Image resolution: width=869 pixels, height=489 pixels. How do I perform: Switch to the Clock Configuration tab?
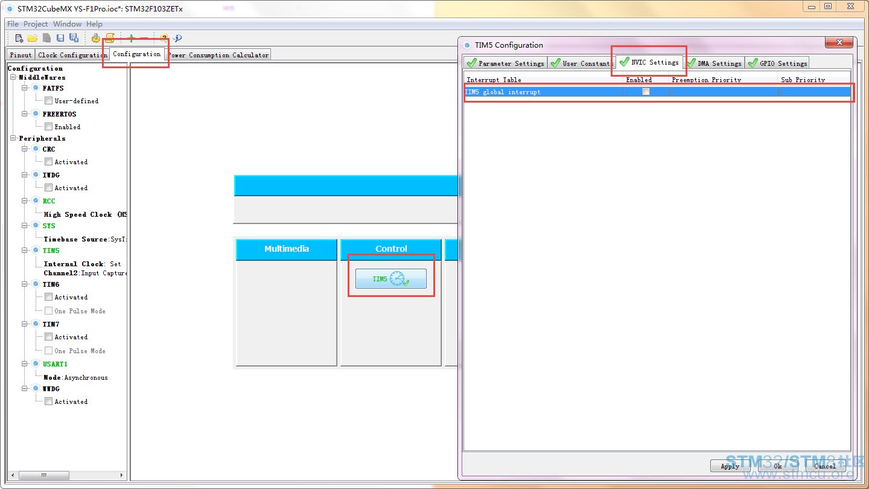pos(72,55)
